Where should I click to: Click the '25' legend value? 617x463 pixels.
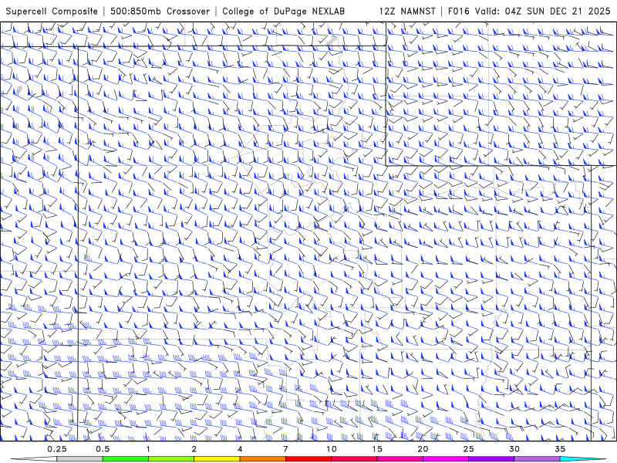click(x=468, y=449)
